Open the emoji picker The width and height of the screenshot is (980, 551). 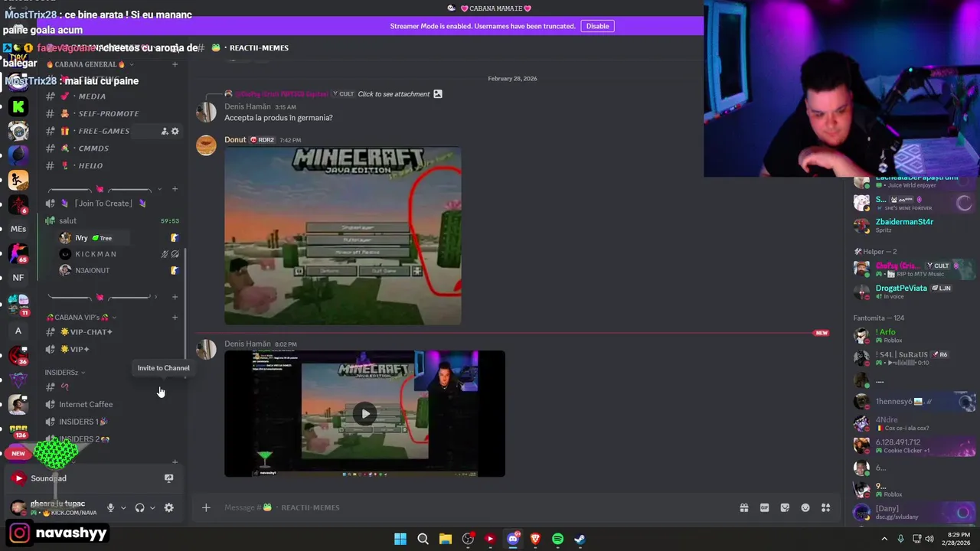click(x=805, y=507)
